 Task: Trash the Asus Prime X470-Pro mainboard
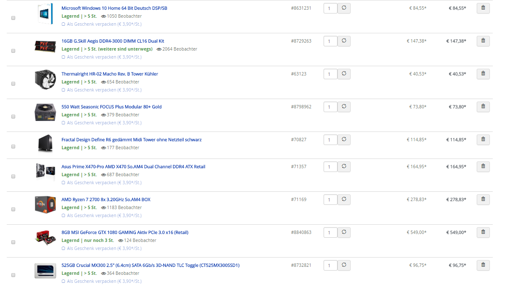coord(483,166)
